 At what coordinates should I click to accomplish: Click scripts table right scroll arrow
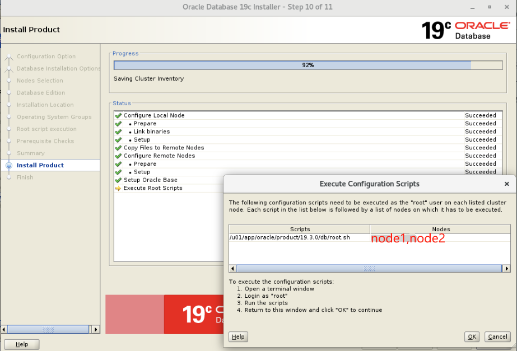click(506, 268)
